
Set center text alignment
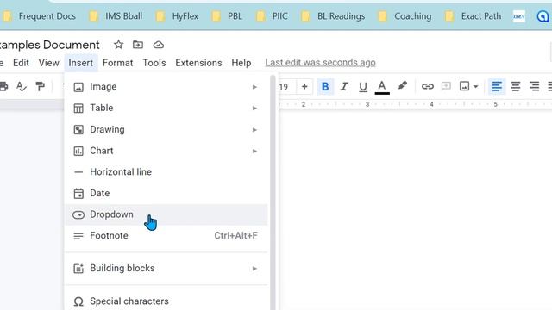coord(516,86)
